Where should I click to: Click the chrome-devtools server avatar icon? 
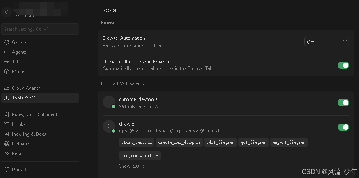108,102
